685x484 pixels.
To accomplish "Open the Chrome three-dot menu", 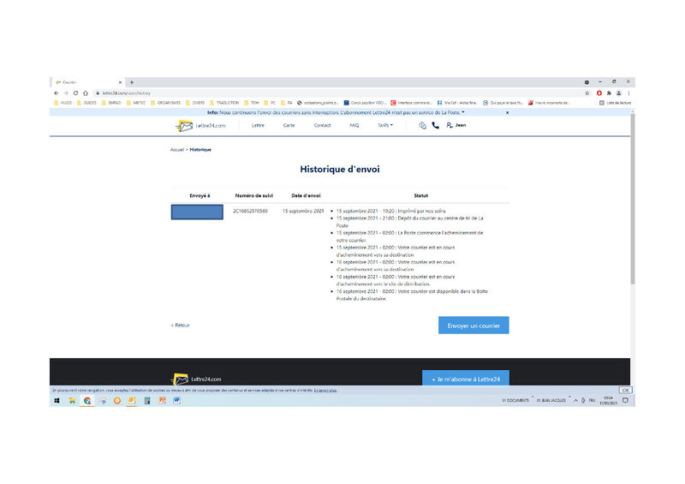I will point(628,93).
